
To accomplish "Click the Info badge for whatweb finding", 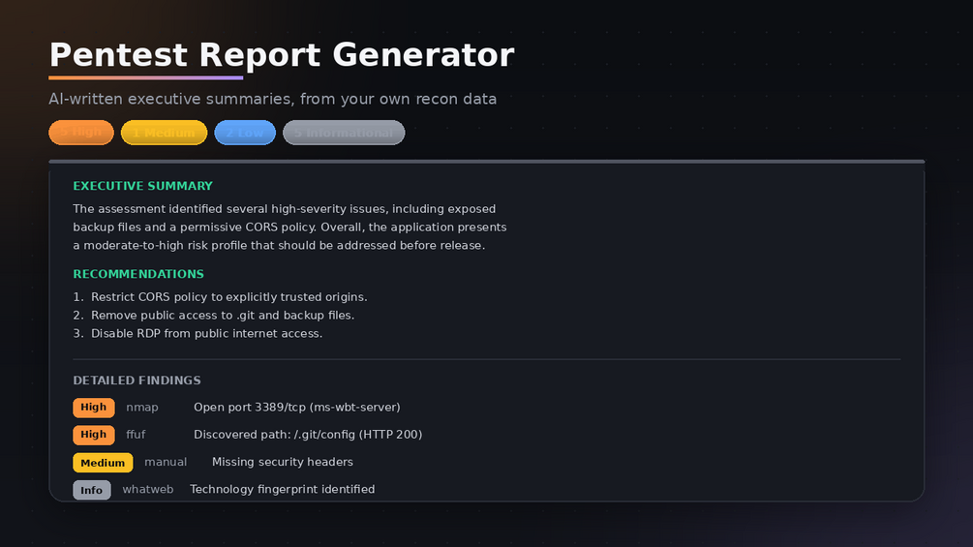I will pyautogui.click(x=92, y=490).
